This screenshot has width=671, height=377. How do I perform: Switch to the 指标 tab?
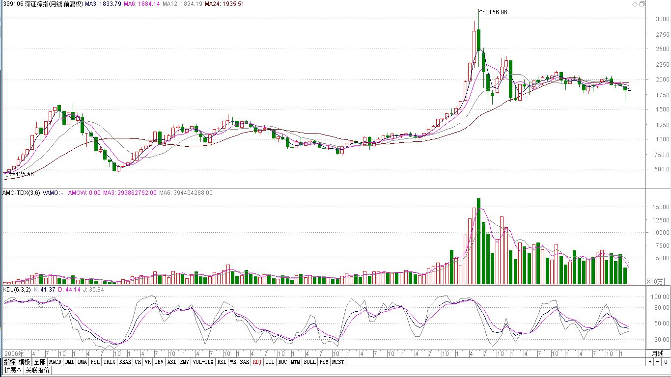click(10, 362)
